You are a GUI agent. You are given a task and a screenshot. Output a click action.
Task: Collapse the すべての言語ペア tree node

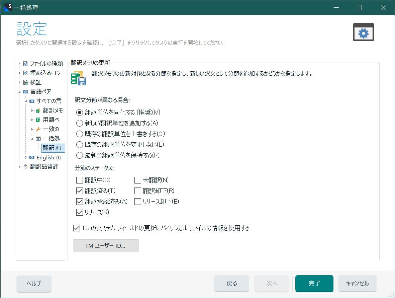[x=26, y=101]
